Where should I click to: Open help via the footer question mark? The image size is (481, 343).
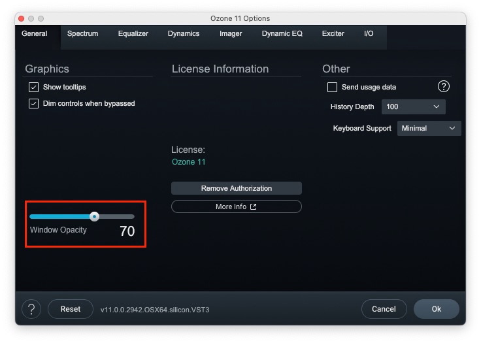pos(31,309)
